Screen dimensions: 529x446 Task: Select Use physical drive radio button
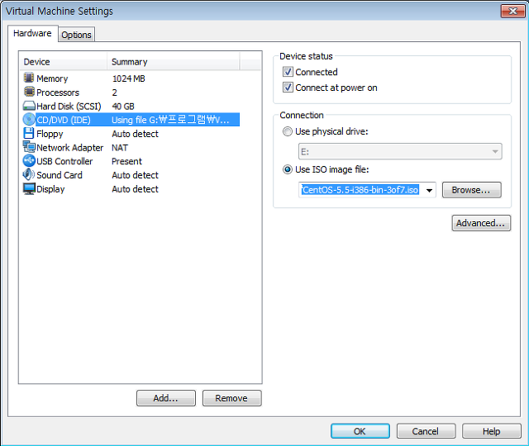[288, 131]
